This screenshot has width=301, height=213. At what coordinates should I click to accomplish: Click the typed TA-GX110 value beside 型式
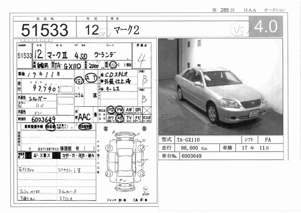[188, 140]
